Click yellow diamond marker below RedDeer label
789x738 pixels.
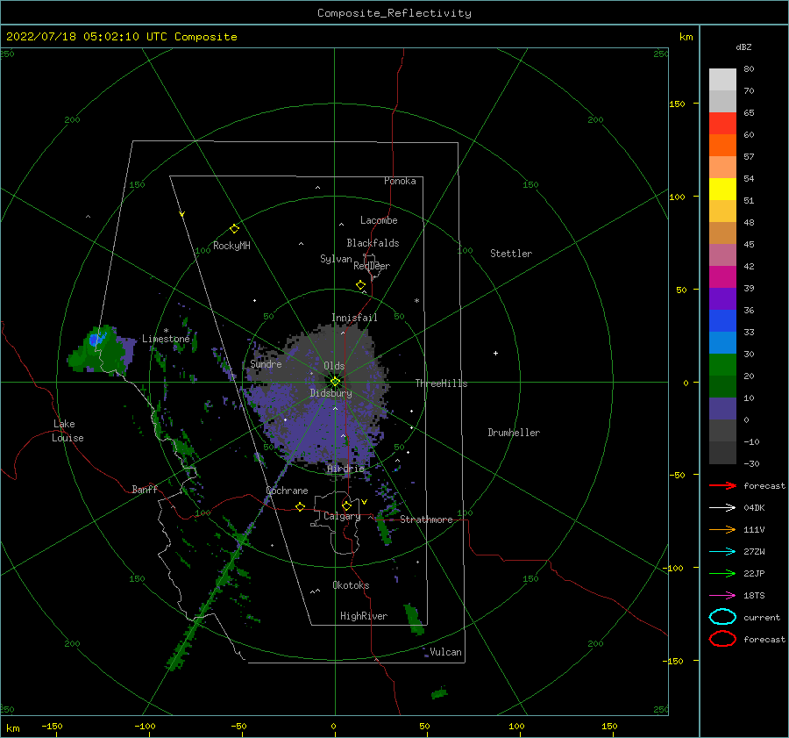361,285
